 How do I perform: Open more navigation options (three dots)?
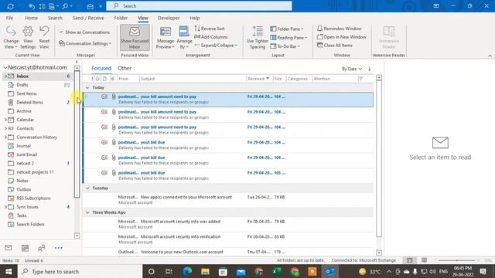(59, 248)
